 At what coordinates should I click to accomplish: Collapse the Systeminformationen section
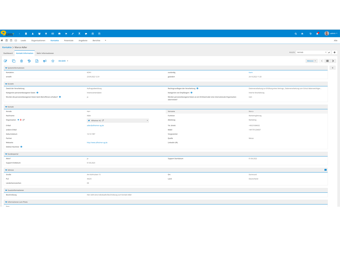[x=6, y=68]
